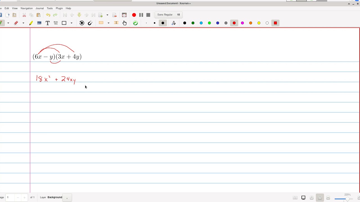Expand the insert page dropdown arrow

tap(107, 15)
